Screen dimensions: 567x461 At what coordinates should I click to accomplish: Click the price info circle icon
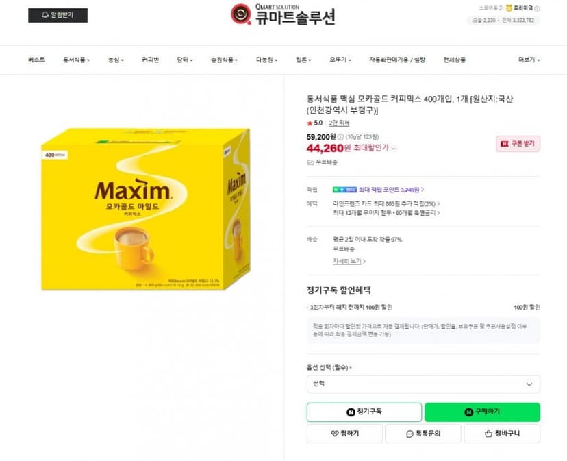340,137
